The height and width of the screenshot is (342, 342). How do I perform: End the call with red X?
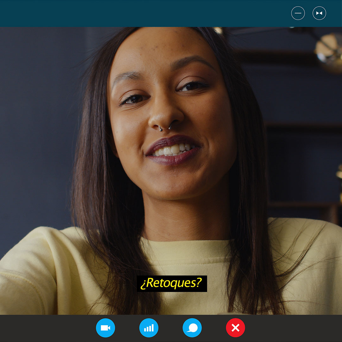[x=235, y=328]
